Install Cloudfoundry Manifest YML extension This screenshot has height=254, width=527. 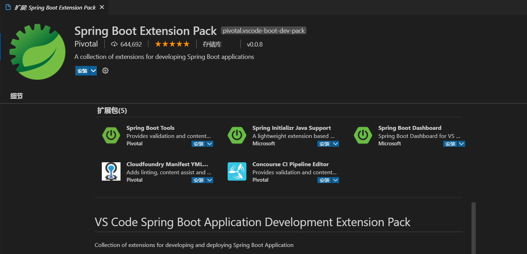(x=199, y=180)
